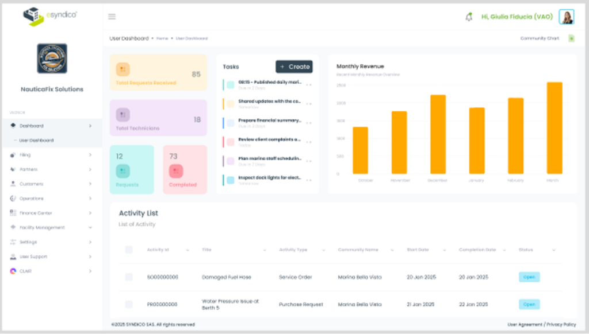The height and width of the screenshot is (334, 589).
Task: Click the Completed card red icon
Action: 176,171
